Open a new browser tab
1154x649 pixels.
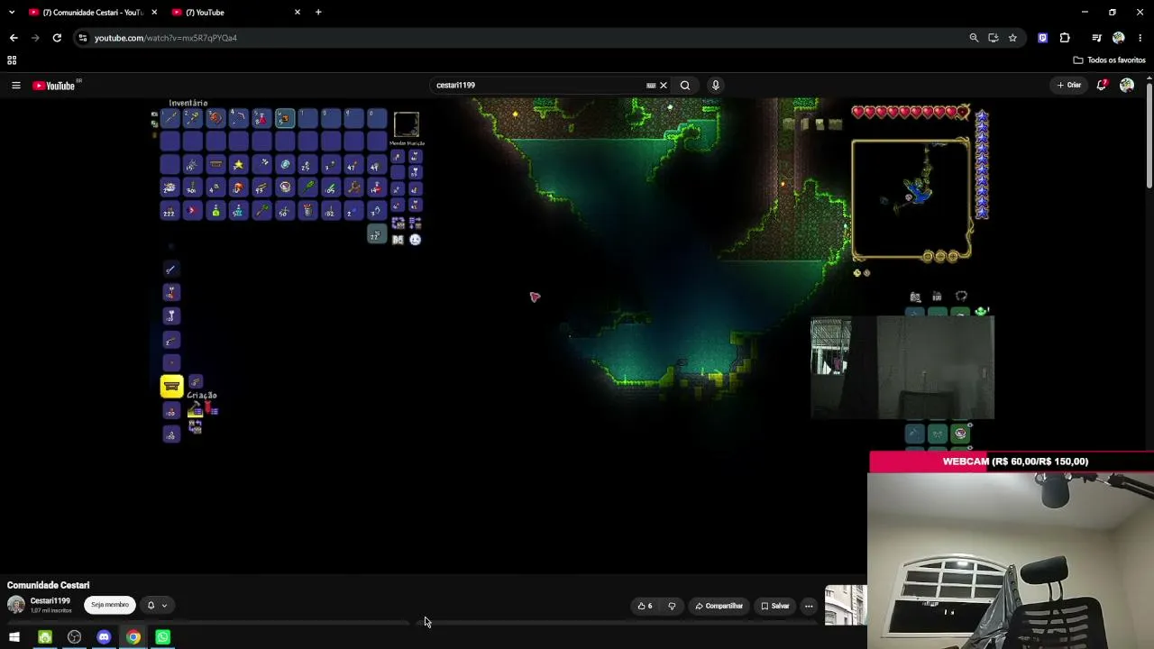click(x=318, y=13)
